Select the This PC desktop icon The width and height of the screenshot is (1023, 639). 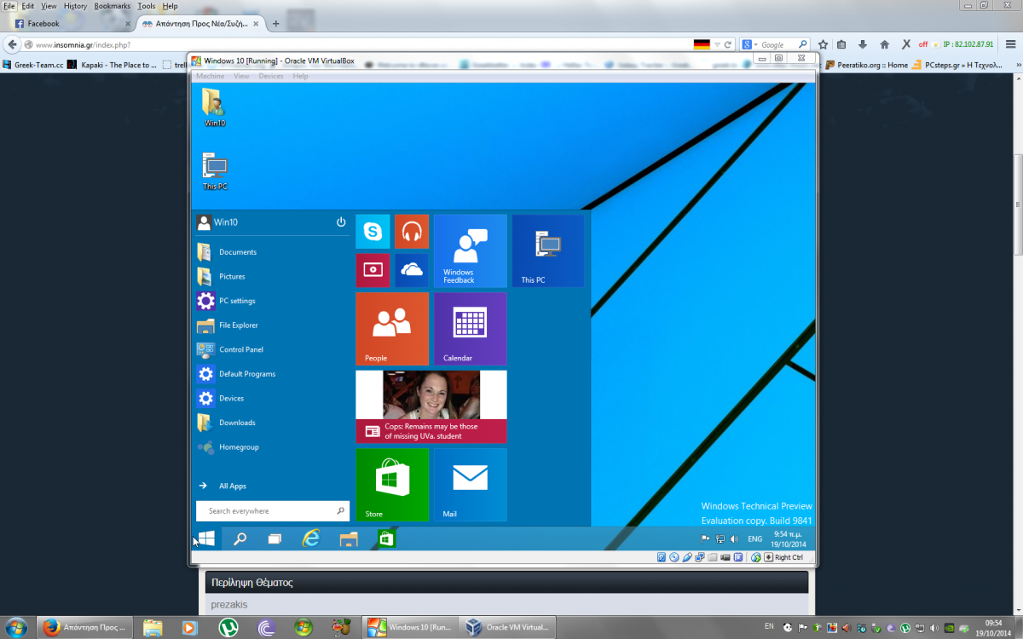point(215,170)
